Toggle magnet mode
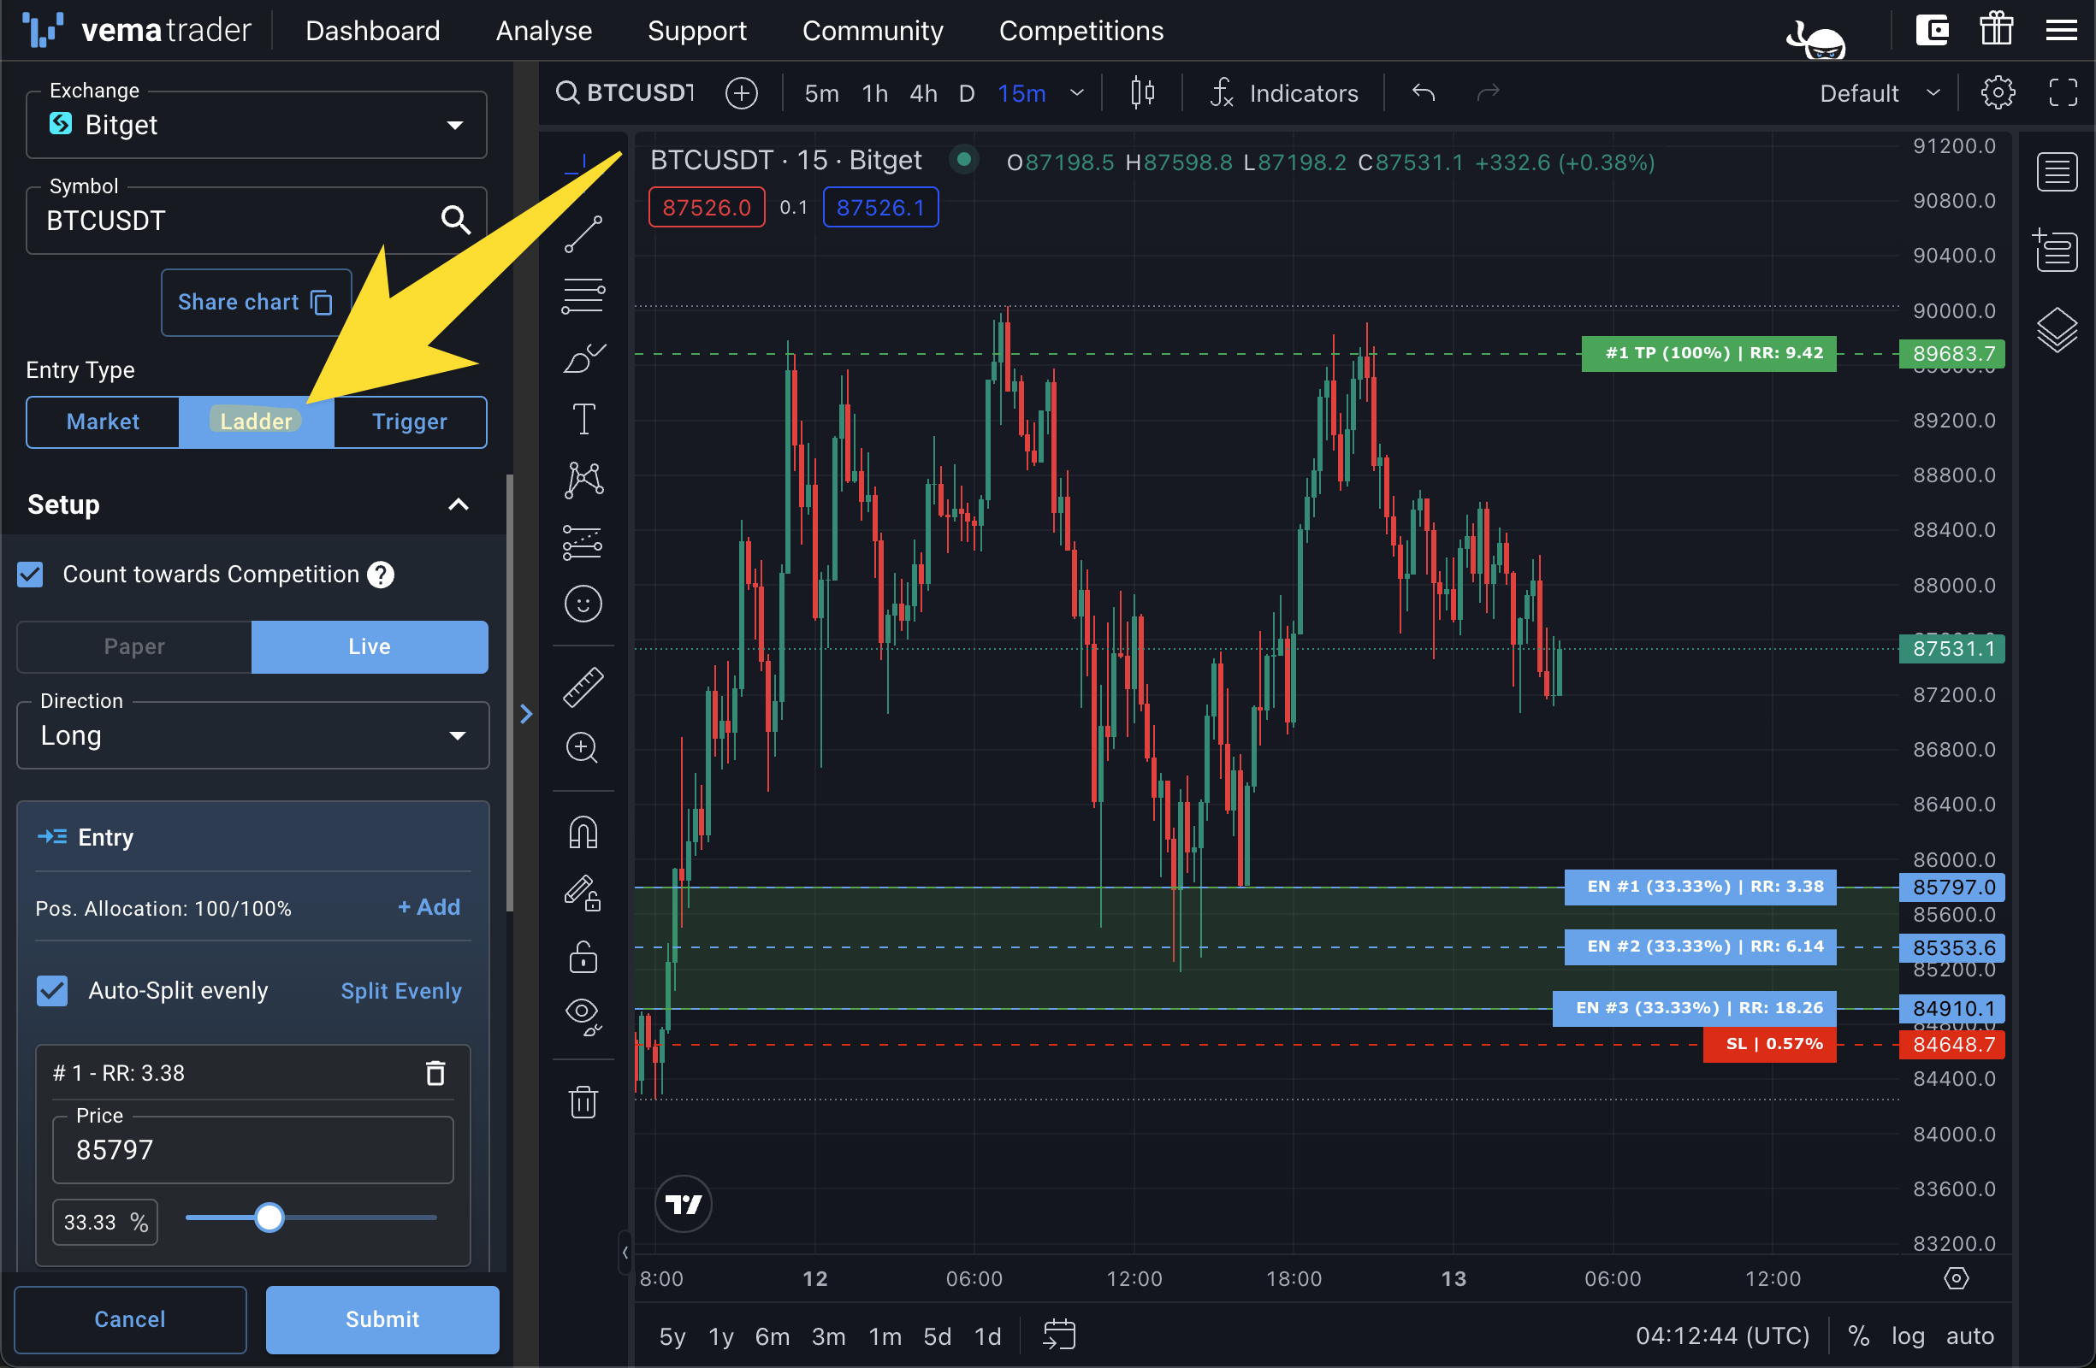 click(x=583, y=832)
